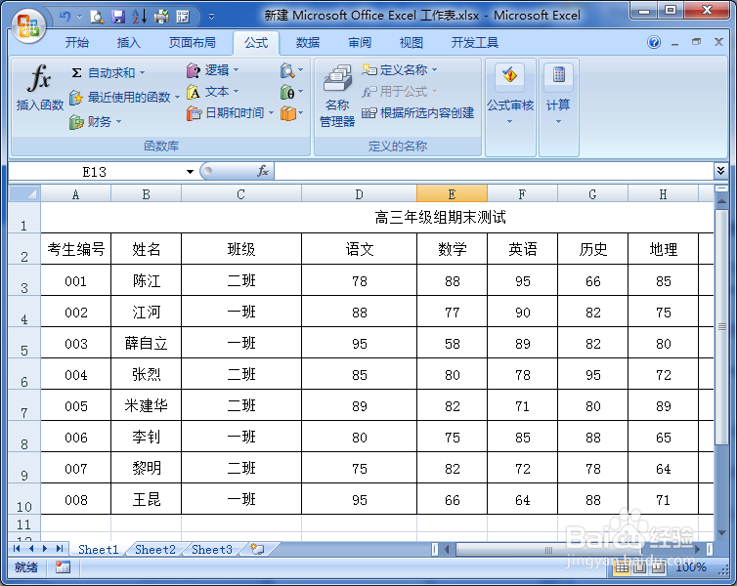737x586 pixels.
Task: Open the Sheet2 worksheet tab
Action: coord(155,549)
